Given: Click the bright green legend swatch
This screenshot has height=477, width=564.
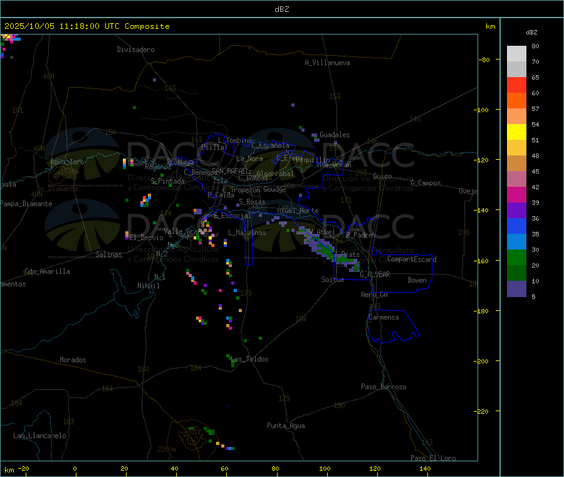Looking at the screenshot, I should pyautogui.click(x=516, y=257).
